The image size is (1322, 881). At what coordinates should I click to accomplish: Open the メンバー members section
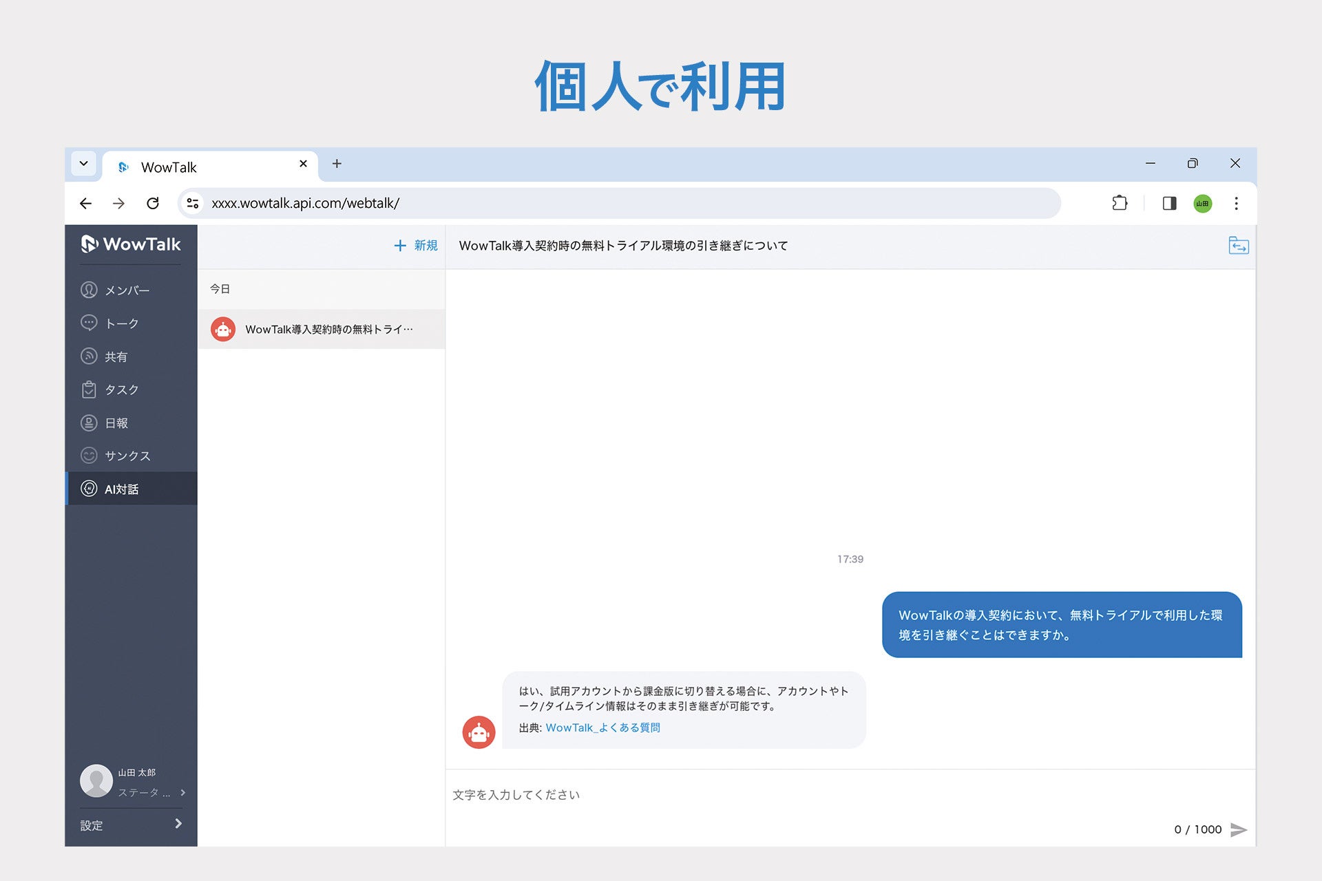click(127, 290)
